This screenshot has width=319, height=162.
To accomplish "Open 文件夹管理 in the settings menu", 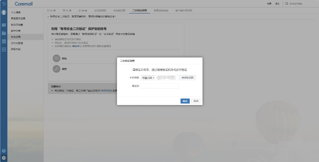I will [x=17, y=43].
